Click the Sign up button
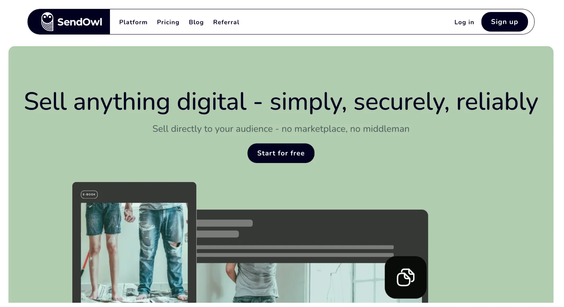 coord(504,22)
